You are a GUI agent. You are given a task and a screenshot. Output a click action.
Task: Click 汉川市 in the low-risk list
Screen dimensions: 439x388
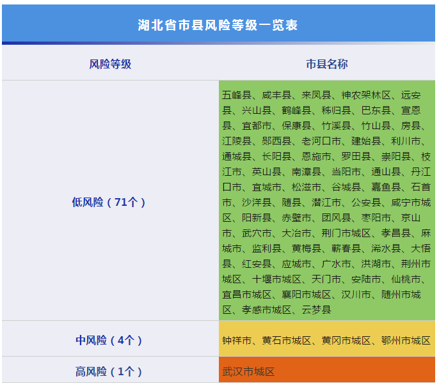(x=356, y=294)
